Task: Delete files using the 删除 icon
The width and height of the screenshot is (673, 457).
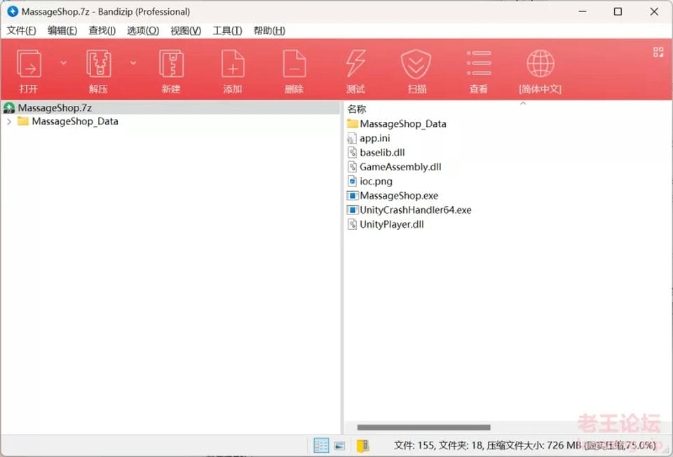Action: [x=294, y=64]
